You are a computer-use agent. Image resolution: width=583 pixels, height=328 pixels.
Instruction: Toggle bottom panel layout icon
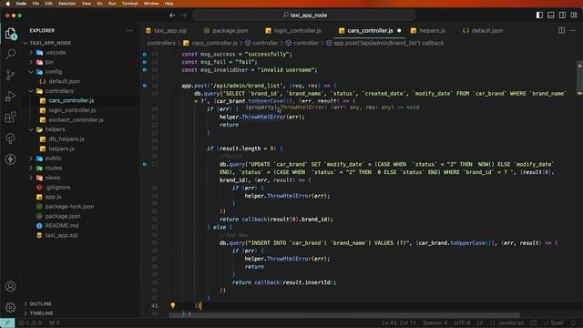pos(550,15)
